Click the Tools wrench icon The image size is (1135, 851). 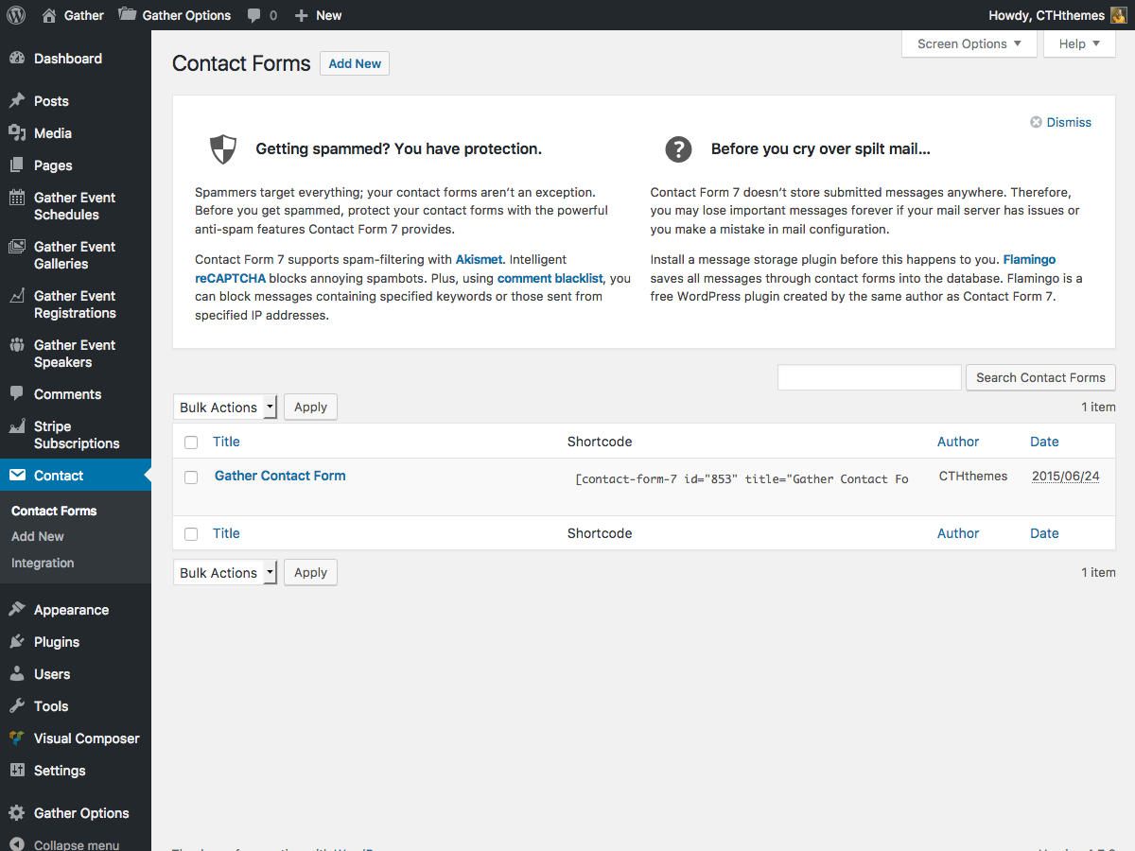[x=17, y=706]
